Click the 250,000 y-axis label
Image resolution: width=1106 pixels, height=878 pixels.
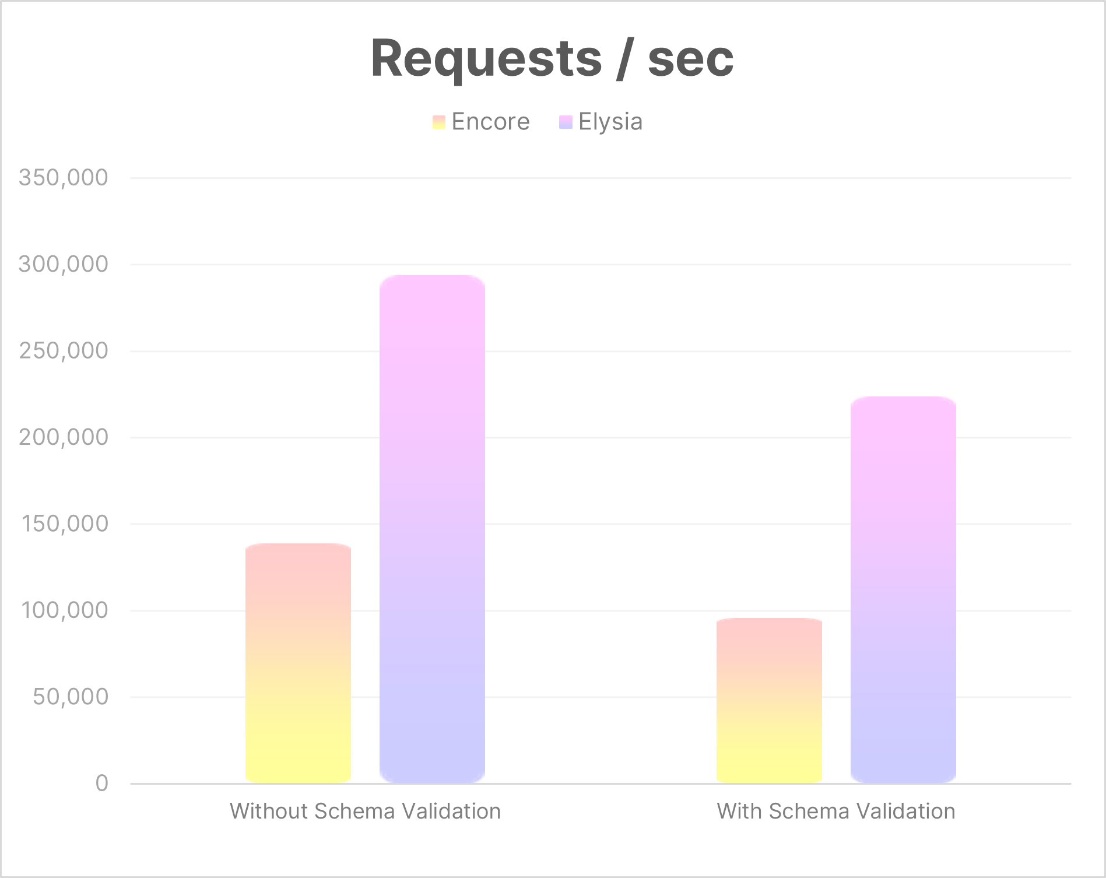click(63, 350)
